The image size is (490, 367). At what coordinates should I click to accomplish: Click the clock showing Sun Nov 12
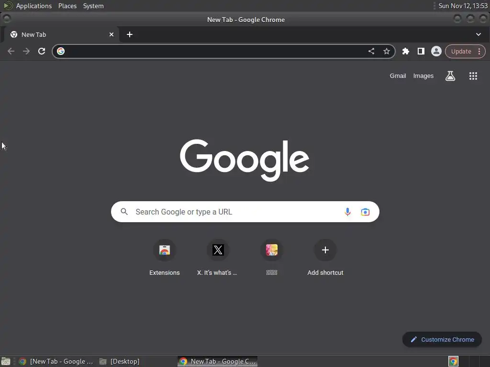click(463, 6)
